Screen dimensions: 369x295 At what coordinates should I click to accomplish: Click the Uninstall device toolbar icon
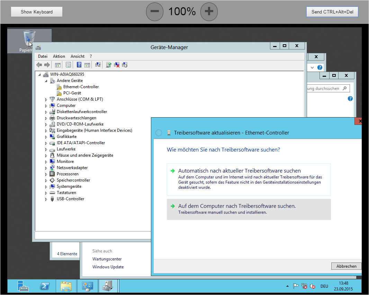pyautogui.click(x=117, y=65)
